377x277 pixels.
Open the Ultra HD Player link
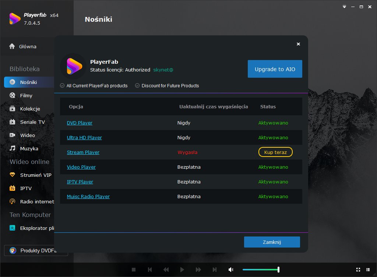pos(84,137)
